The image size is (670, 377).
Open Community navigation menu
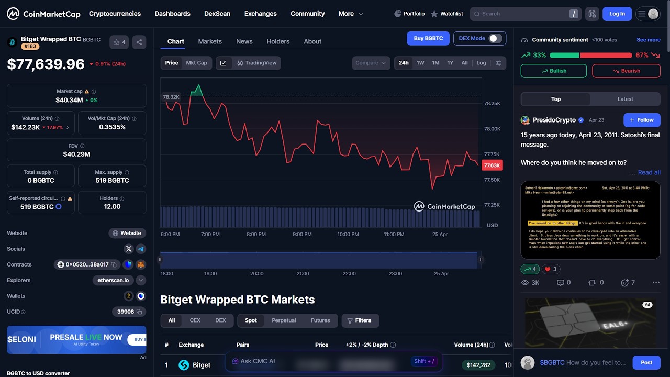[308, 14]
